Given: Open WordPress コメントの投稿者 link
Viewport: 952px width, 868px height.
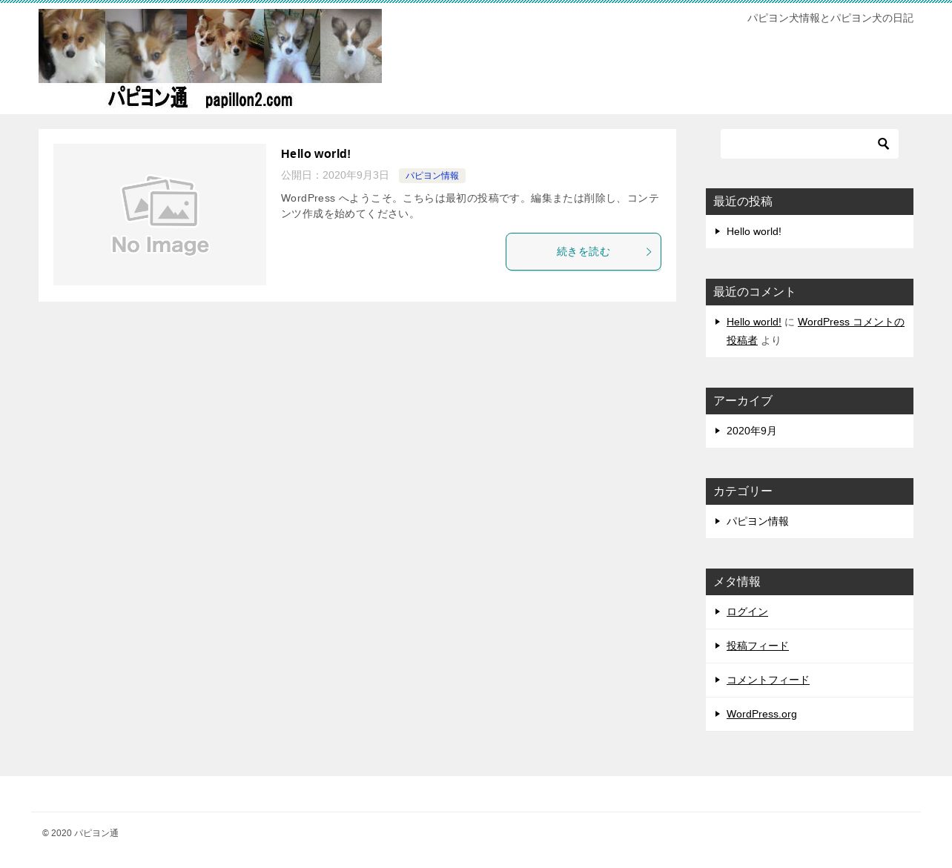Looking at the screenshot, I should [x=816, y=331].
